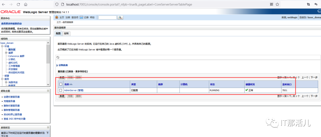Open the 删除托管服务器 help link
The image size is (321, 137).
tap(12, 105)
